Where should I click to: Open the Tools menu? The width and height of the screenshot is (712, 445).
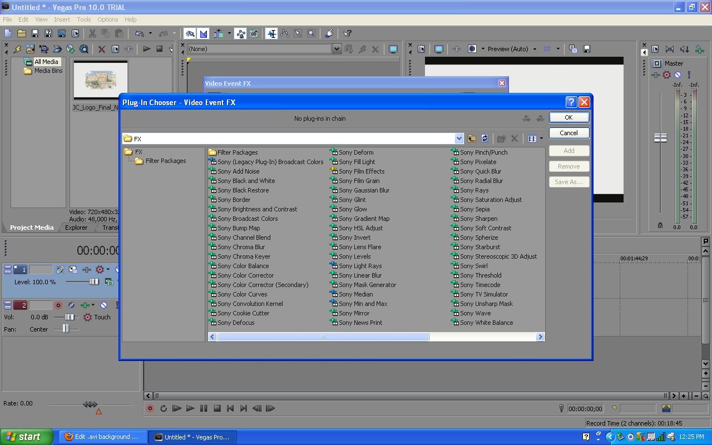coord(83,19)
